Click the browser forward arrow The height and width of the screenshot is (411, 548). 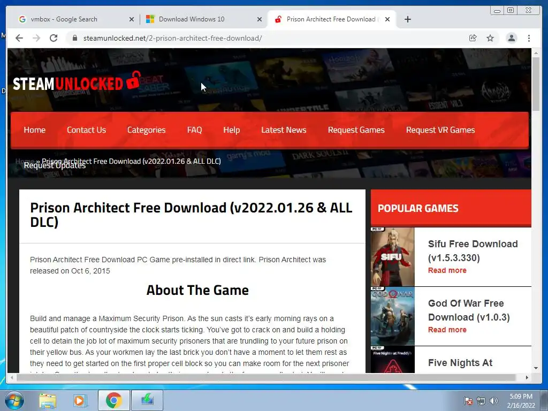[x=36, y=38]
